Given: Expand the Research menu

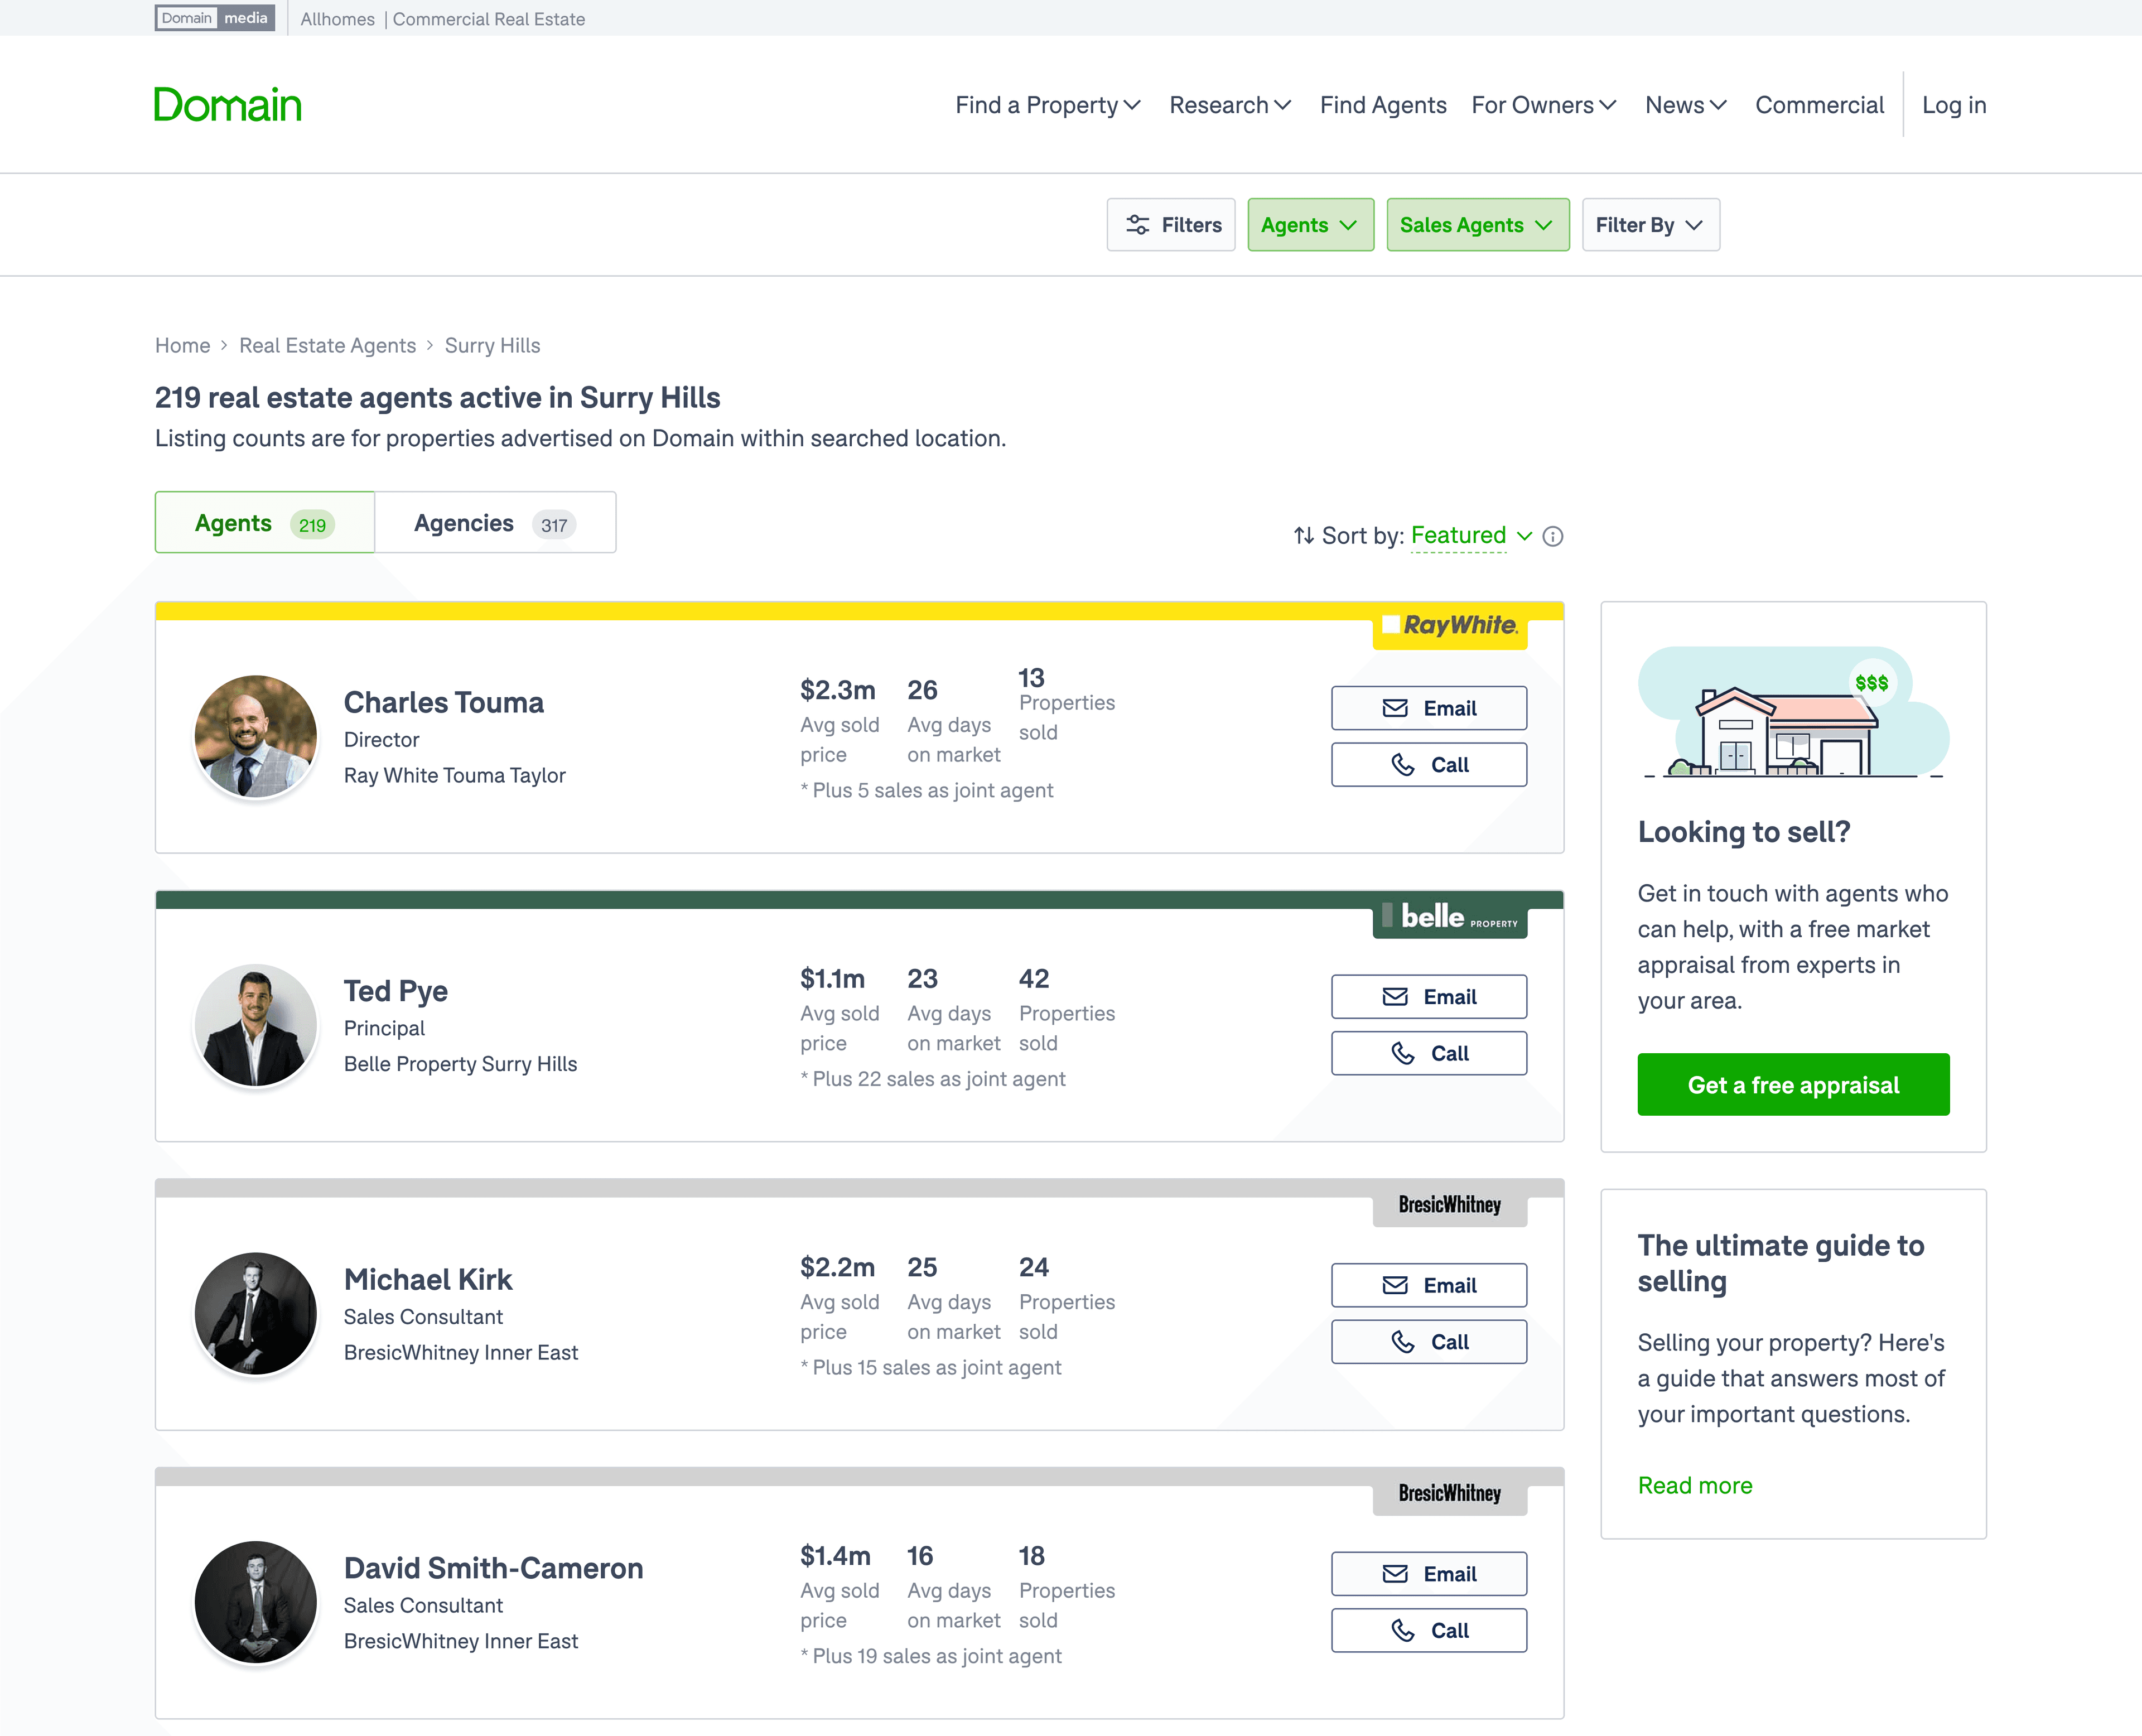Looking at the screenshot, I should click(1230, 105).
